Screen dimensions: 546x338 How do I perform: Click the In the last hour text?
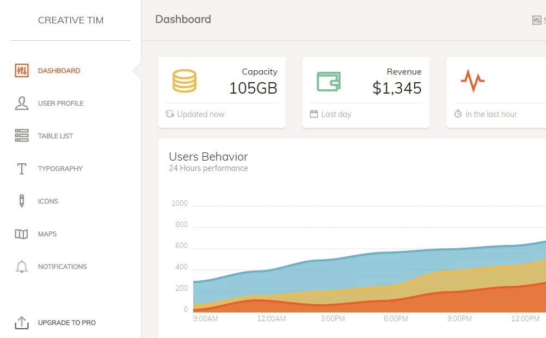[491, 114]
